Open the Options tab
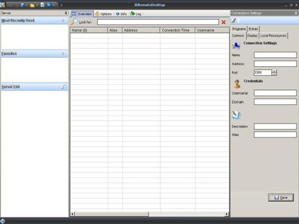This screenshot has width=299, height=224. pos(103,14)
